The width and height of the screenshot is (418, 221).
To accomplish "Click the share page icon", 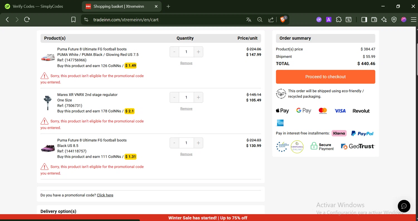I will point(271,20).
